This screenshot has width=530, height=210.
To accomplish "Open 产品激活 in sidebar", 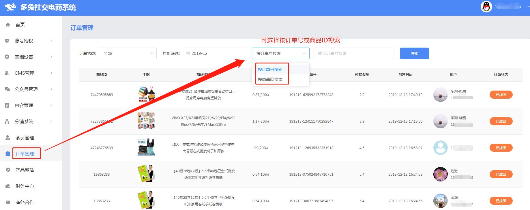I will coord(25,170).
